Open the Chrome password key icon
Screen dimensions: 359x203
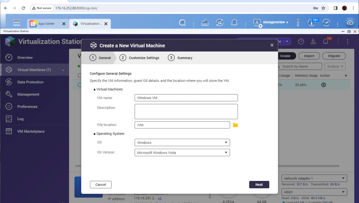coord(315,8)
